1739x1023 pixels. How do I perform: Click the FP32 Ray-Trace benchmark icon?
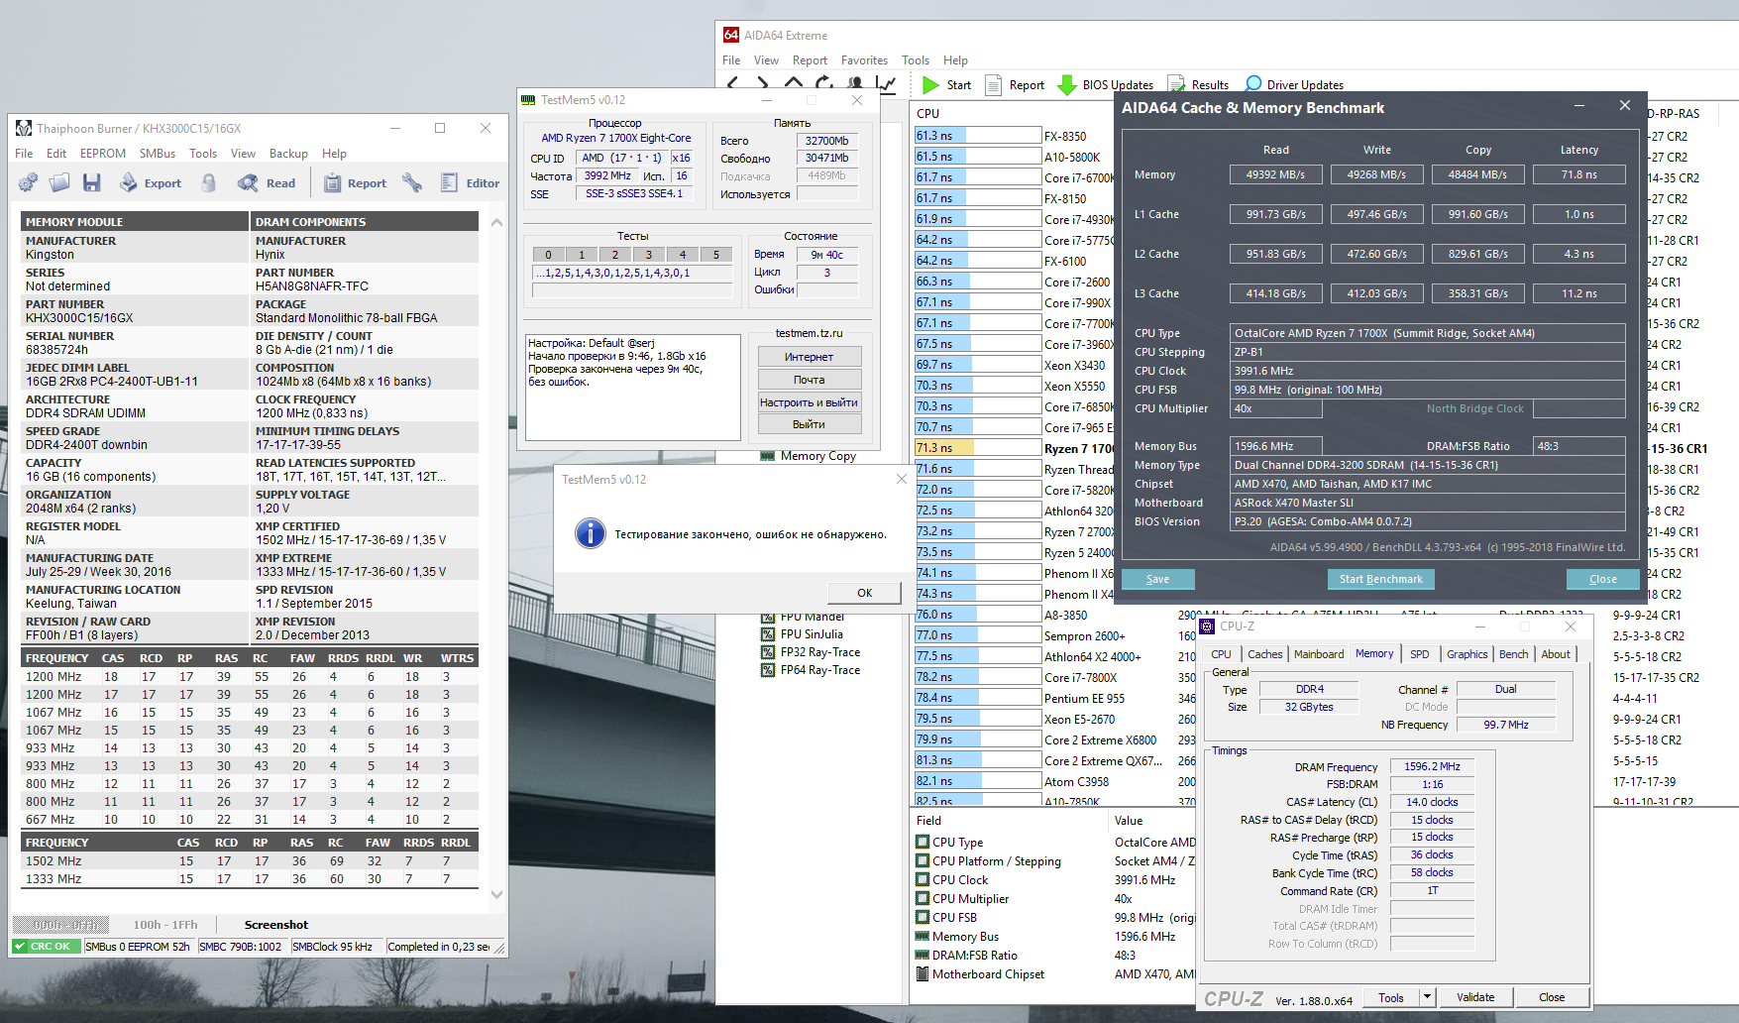click(768, 652)
